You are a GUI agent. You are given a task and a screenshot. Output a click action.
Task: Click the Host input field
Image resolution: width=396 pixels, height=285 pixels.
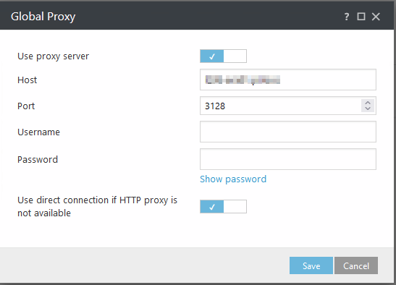click(288, 80)
